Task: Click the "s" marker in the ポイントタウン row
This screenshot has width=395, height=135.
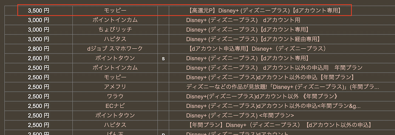Action: [163, 59]
